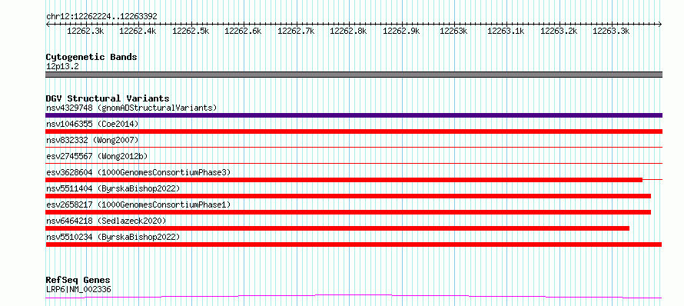Click esv2658217 (1000GenomesConsortiumPhase1) label
This screenshot has width=684, height=306.
coord(138,205)
